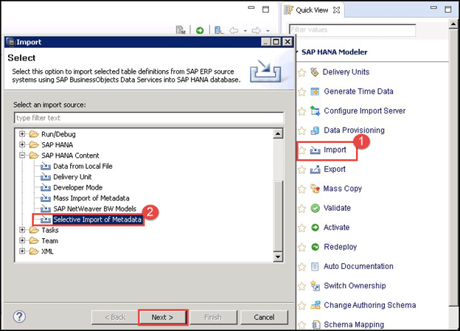This screenshot has height=331, width=460.
Task: Collapse the SAP HANA Content folder
Action: (23, 156)
